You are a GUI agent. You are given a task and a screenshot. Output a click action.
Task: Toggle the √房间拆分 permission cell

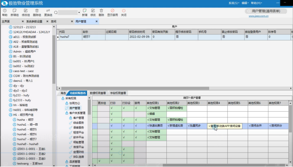(x=279, y=126)
